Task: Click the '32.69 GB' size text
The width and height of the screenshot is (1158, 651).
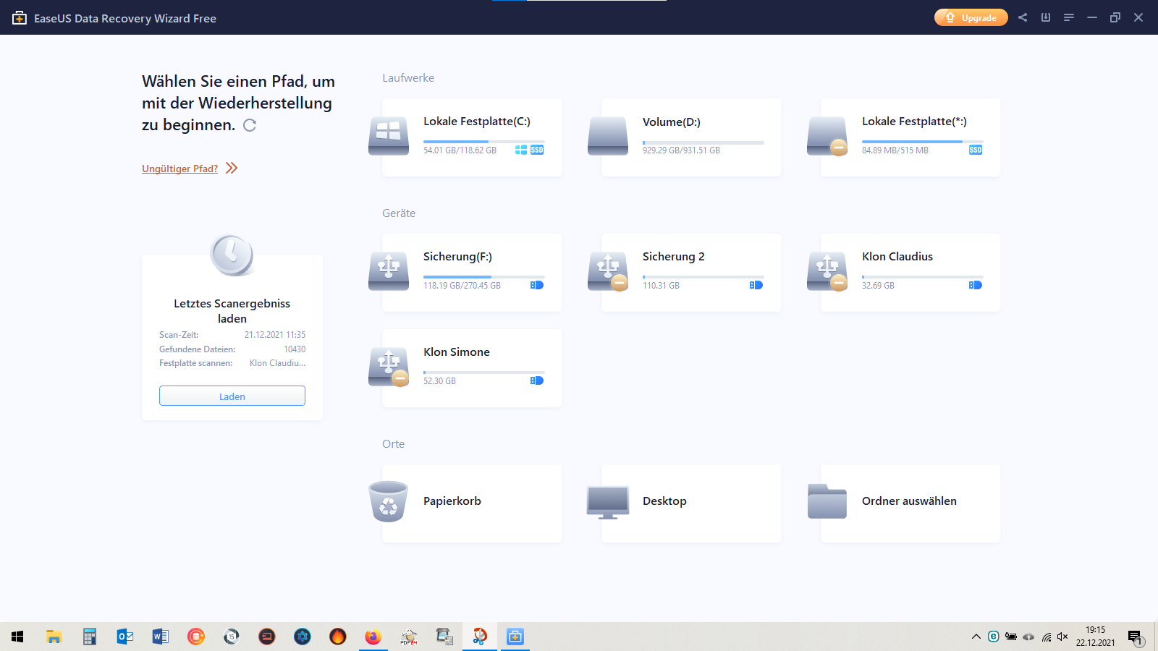Action: [878, 286]
